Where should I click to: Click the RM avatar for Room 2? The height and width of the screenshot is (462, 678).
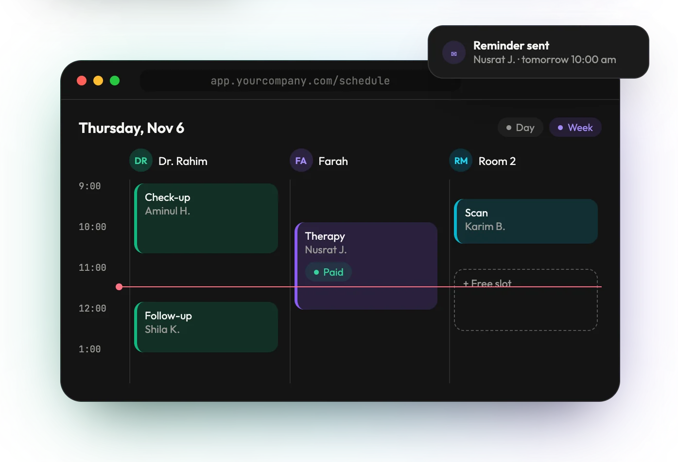point(461,161)
